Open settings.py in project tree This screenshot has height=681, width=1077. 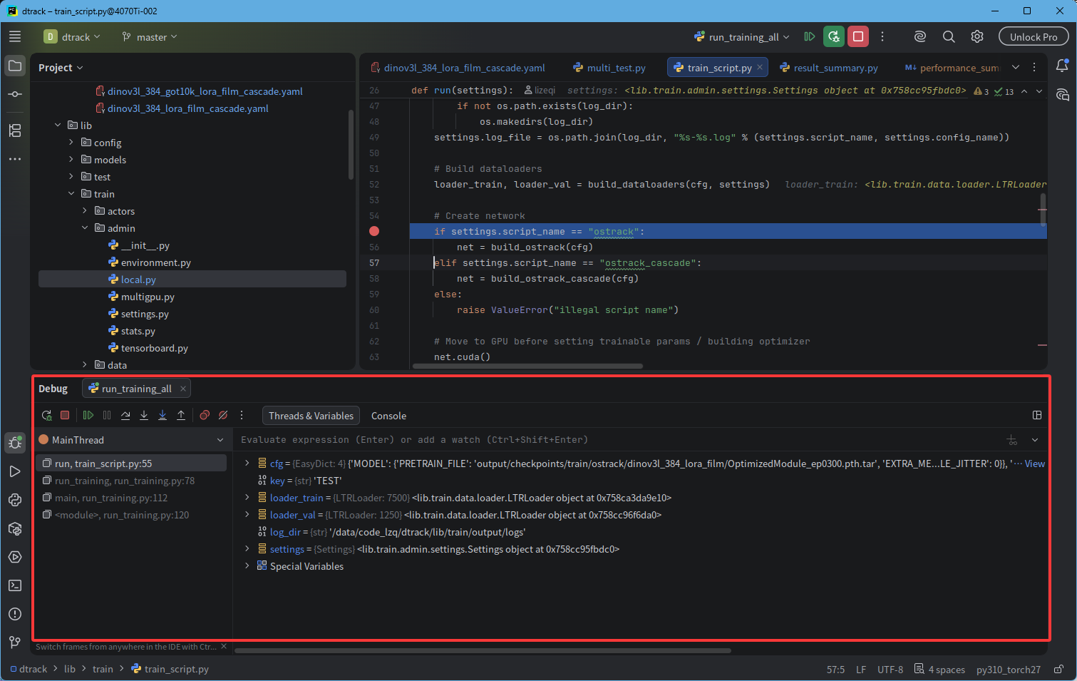coord(145,314)
